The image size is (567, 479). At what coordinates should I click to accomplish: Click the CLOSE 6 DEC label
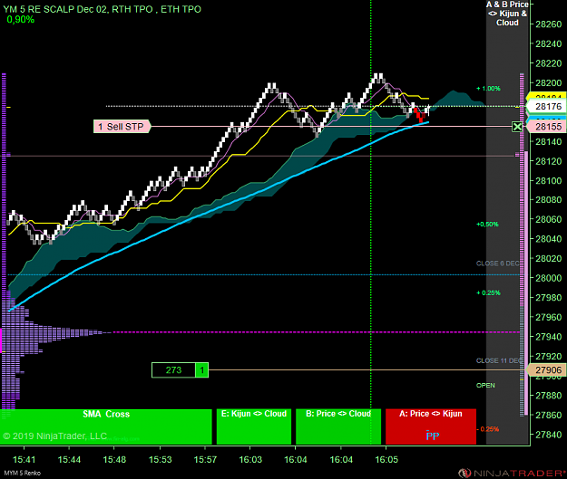pos(497,263)
